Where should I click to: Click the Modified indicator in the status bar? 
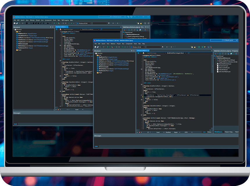(x=168, y=132)
